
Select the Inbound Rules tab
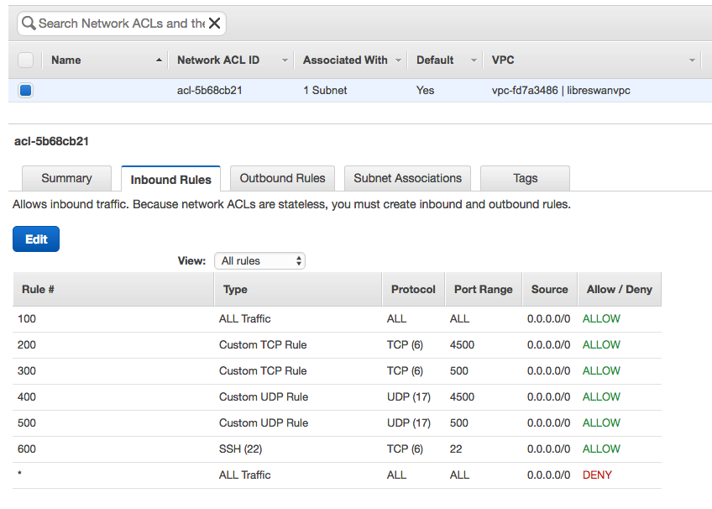170,178
